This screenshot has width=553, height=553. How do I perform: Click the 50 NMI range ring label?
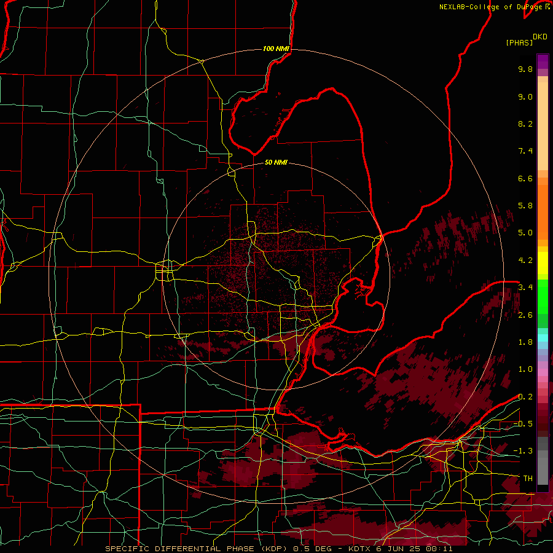click(276, 163)
